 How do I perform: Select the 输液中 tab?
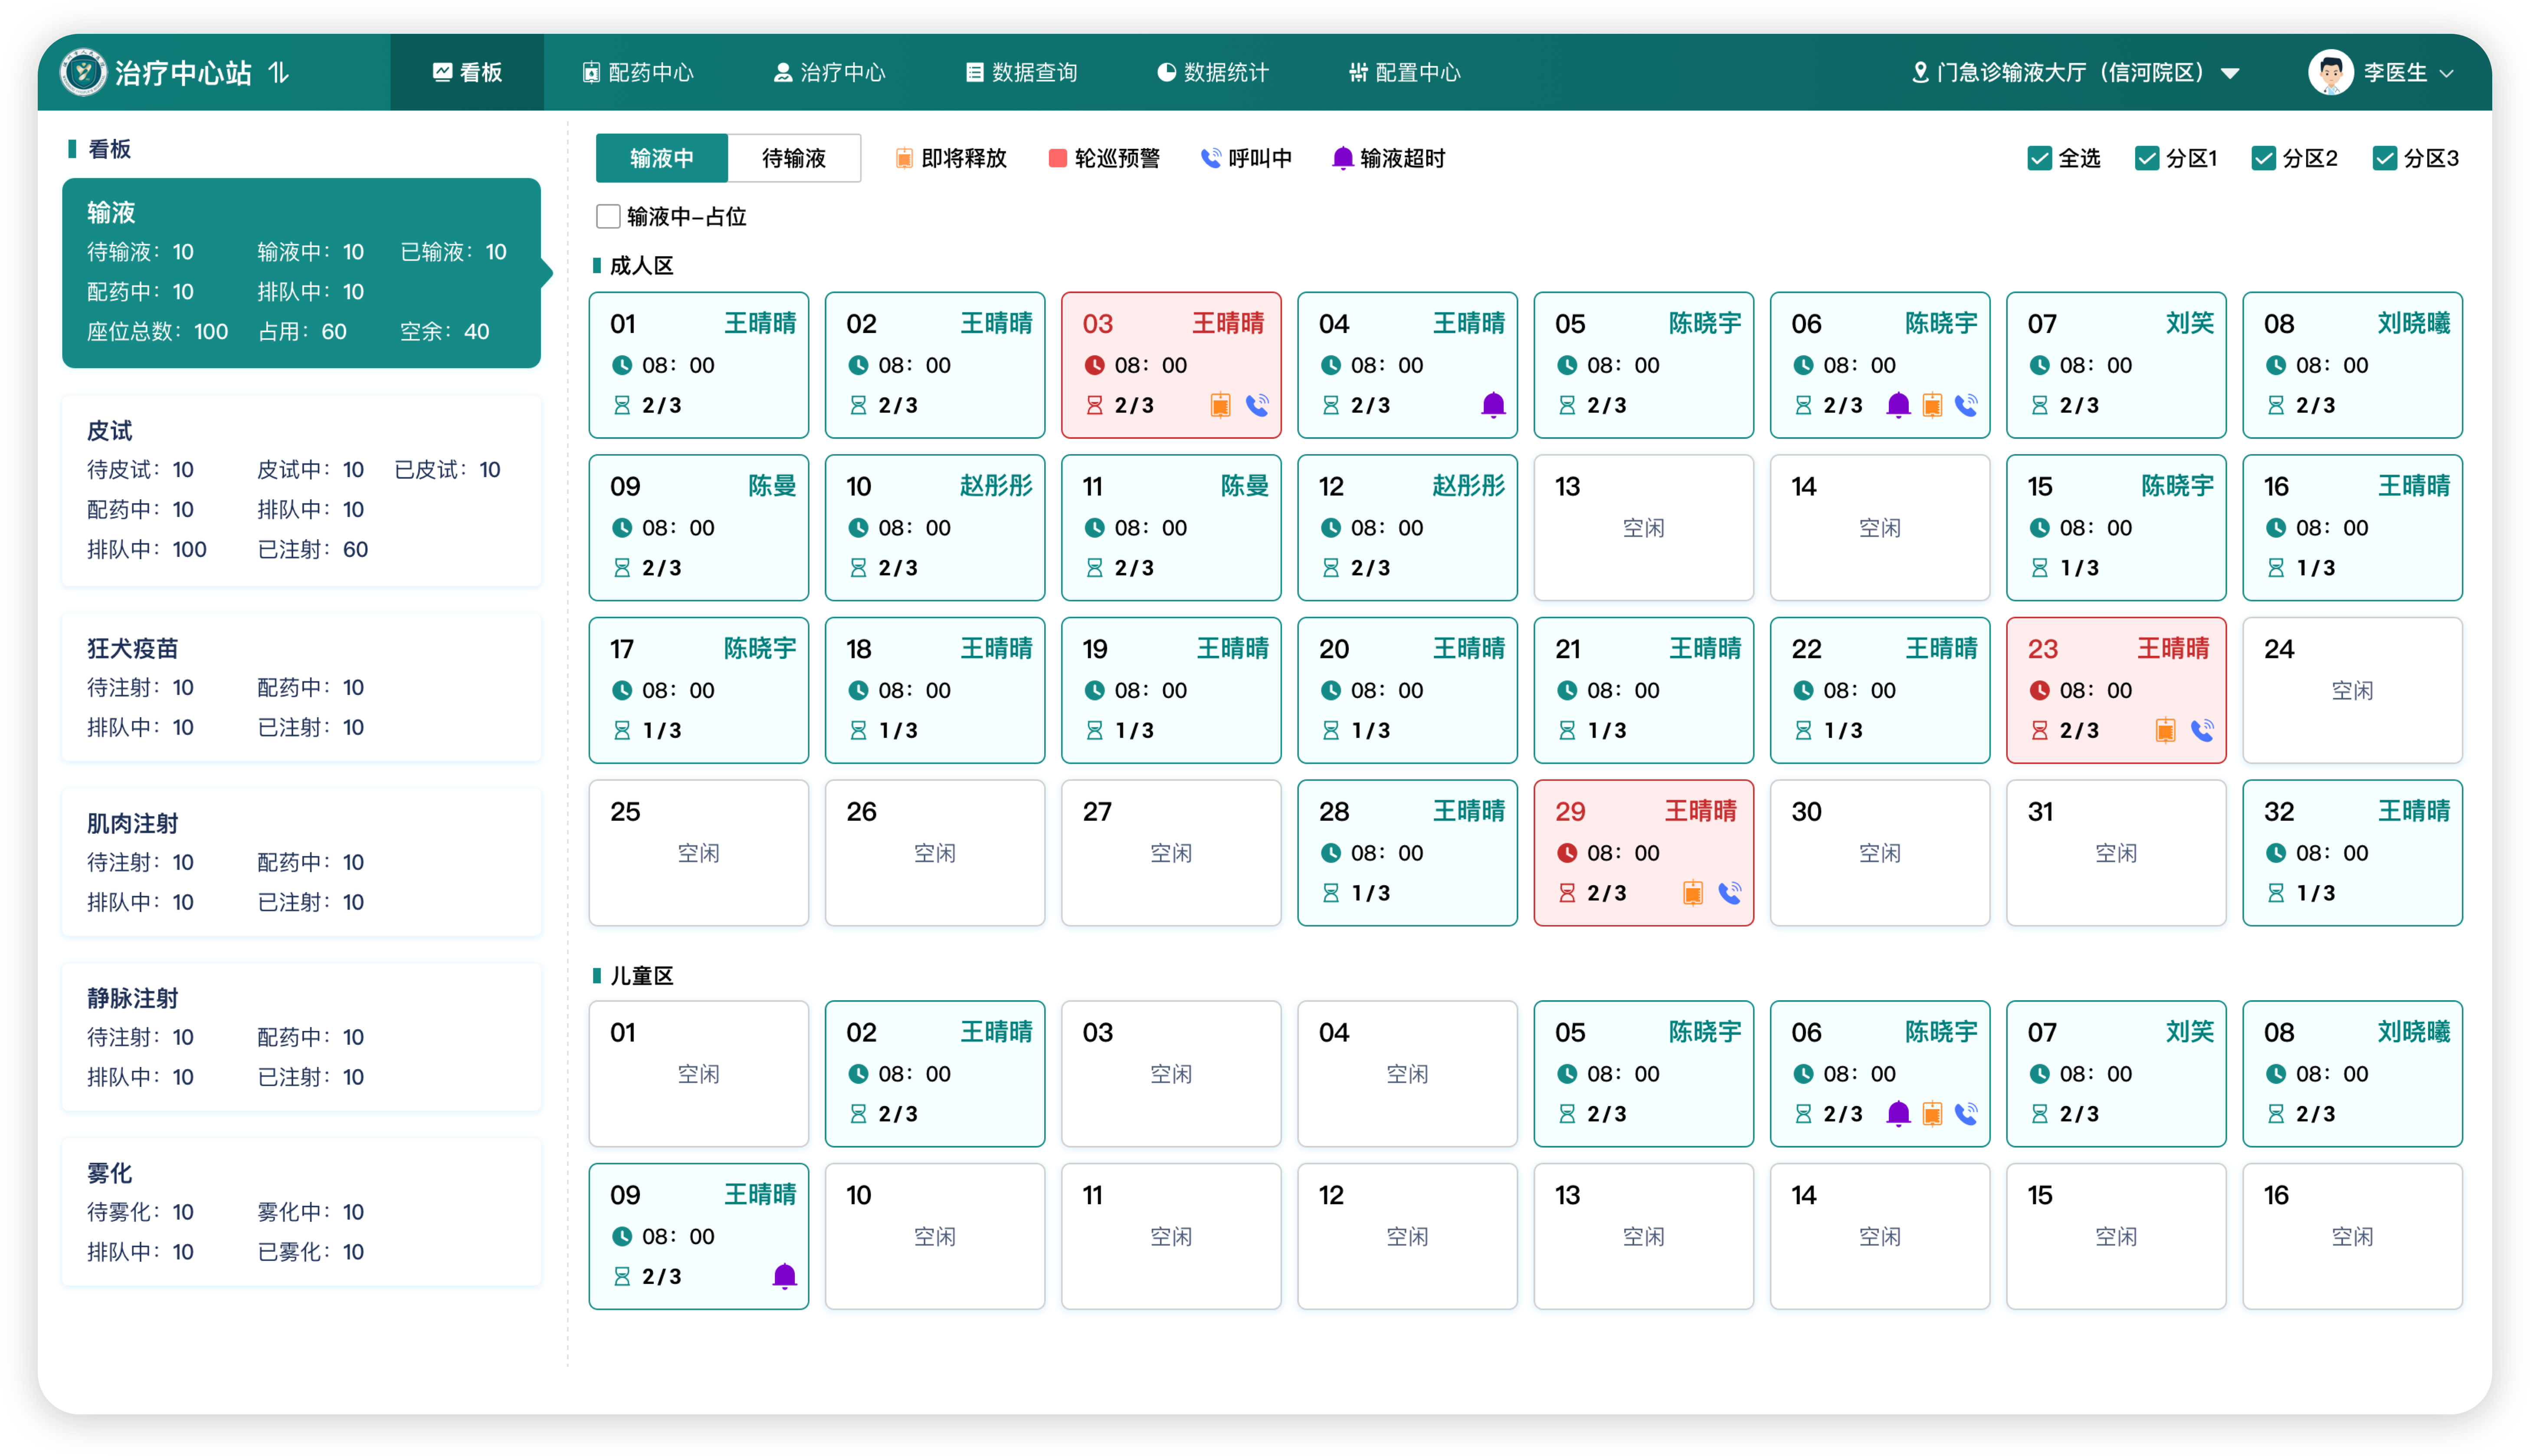tap(662, 158)
